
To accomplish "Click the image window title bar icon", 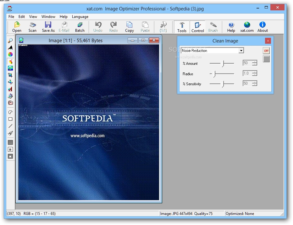I will pos(21,40).
